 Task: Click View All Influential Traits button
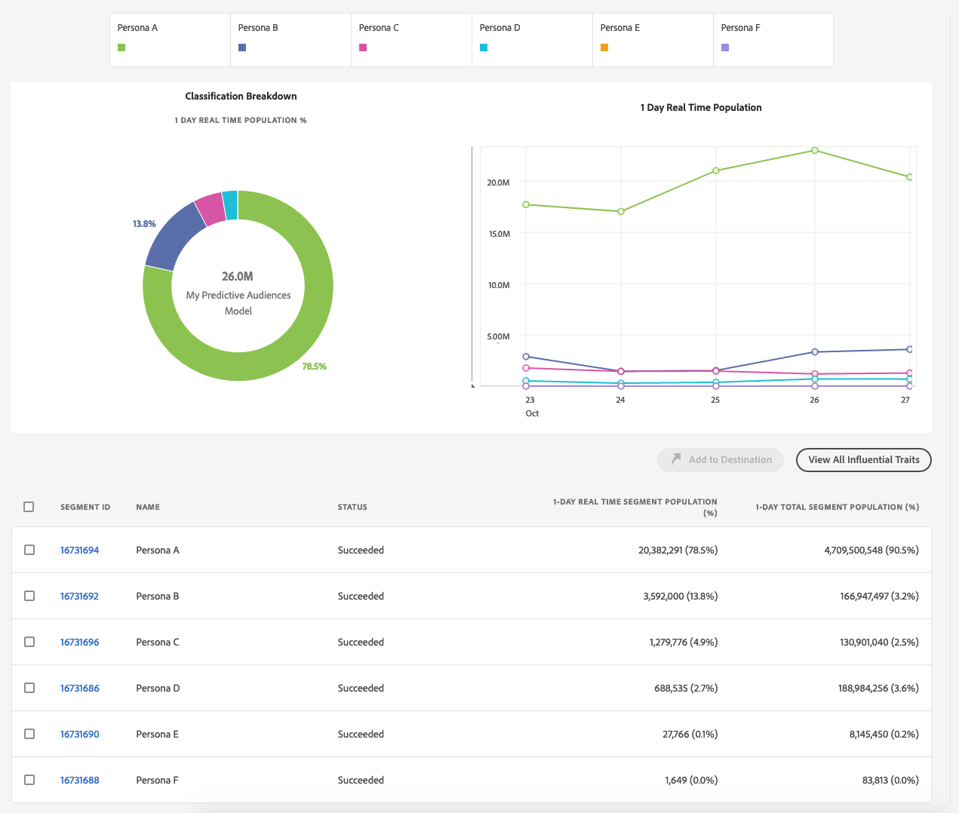click(x=864, y=459)
